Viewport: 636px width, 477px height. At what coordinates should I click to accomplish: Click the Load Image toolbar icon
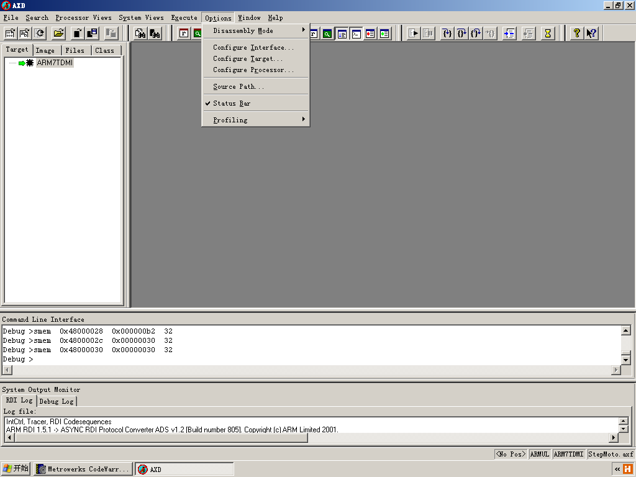pyautogui.click(x=10, y=34)
